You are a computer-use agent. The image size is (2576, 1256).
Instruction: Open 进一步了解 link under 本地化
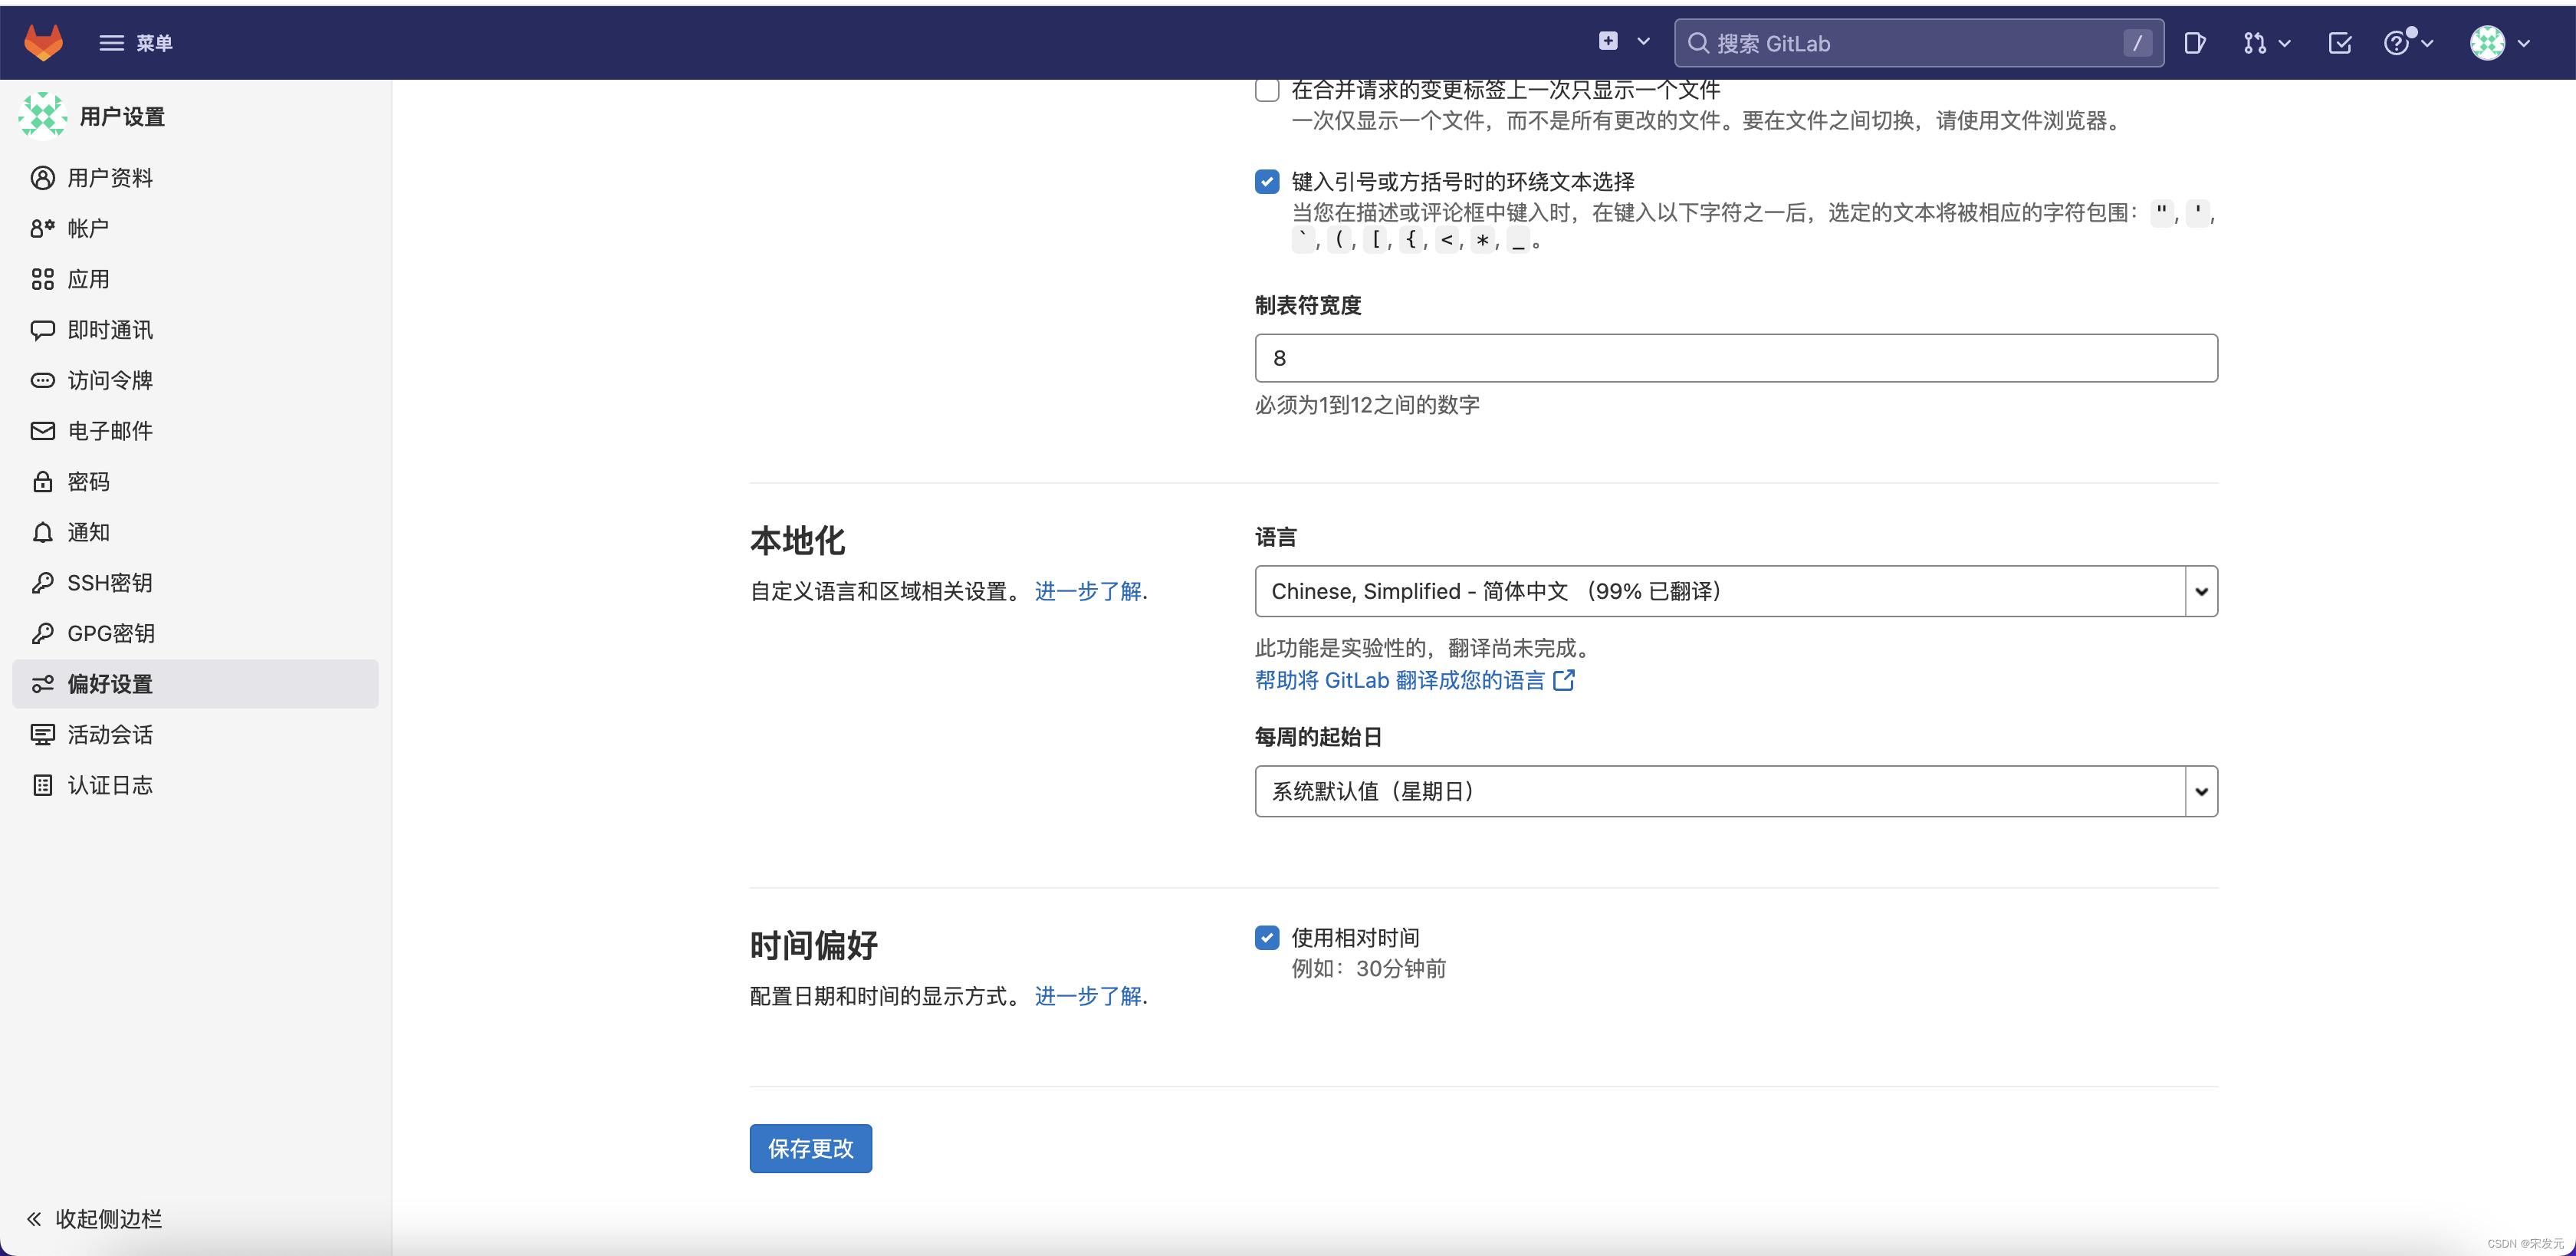(1088, 591)
